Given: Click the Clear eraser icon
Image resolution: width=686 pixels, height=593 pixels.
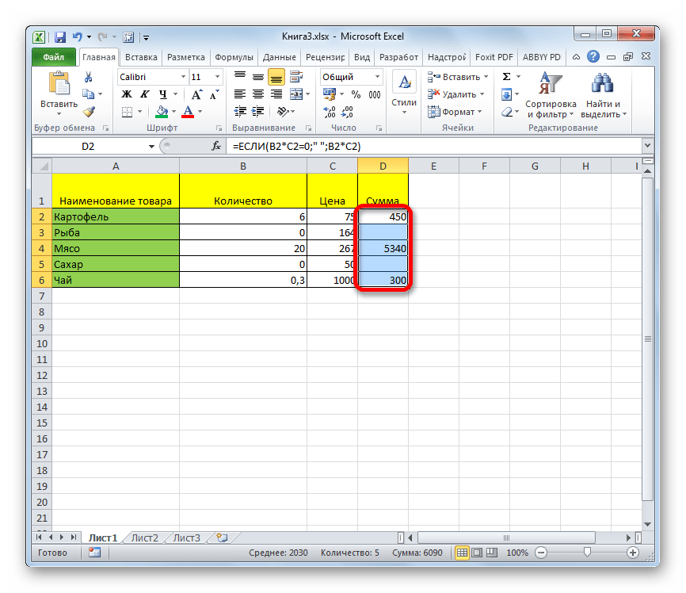Looking at the screenshot, I should tap(507, 112).
